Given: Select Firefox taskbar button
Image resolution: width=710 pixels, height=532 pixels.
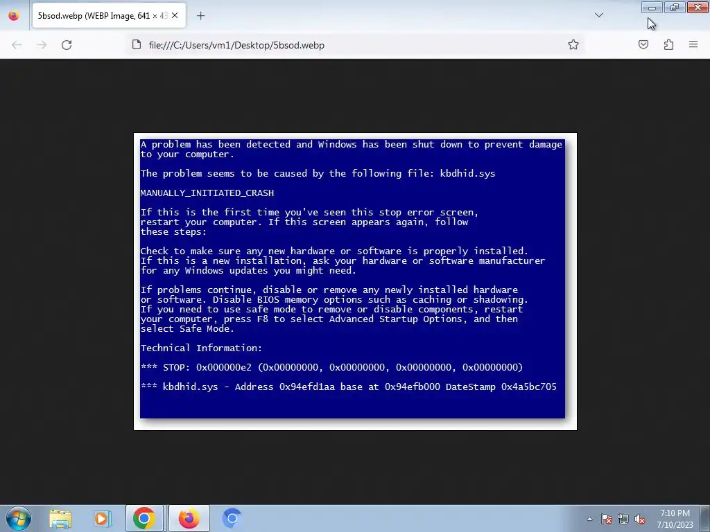Looking at the screenshot, I should click(189, 518).
